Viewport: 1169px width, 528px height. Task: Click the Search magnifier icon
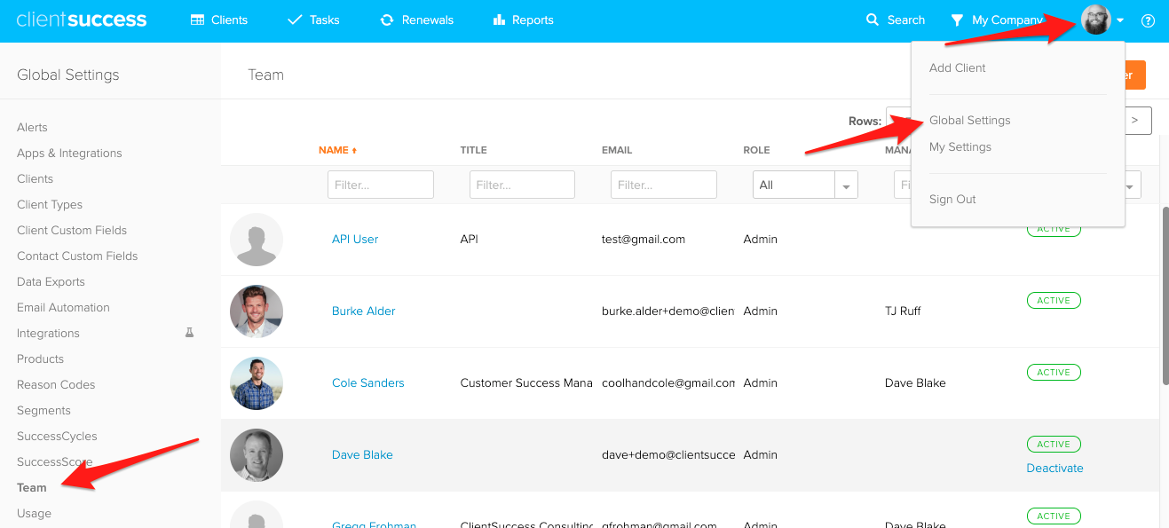click(x=873, y=20)
